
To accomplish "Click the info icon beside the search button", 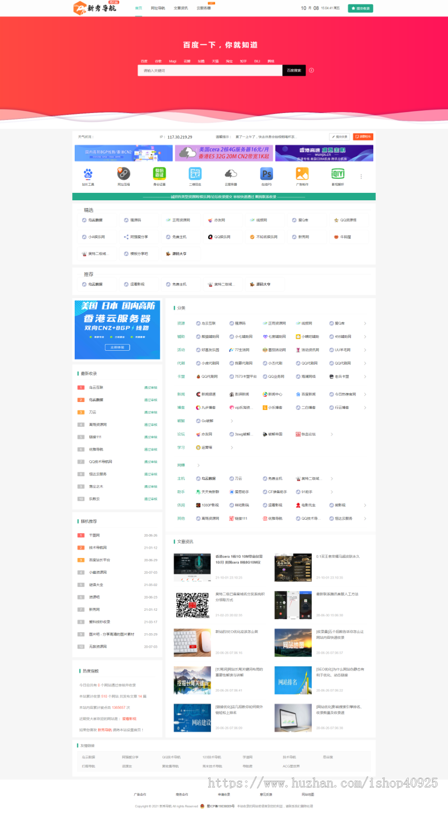I will pyautogui.click(x=312, y=70).
